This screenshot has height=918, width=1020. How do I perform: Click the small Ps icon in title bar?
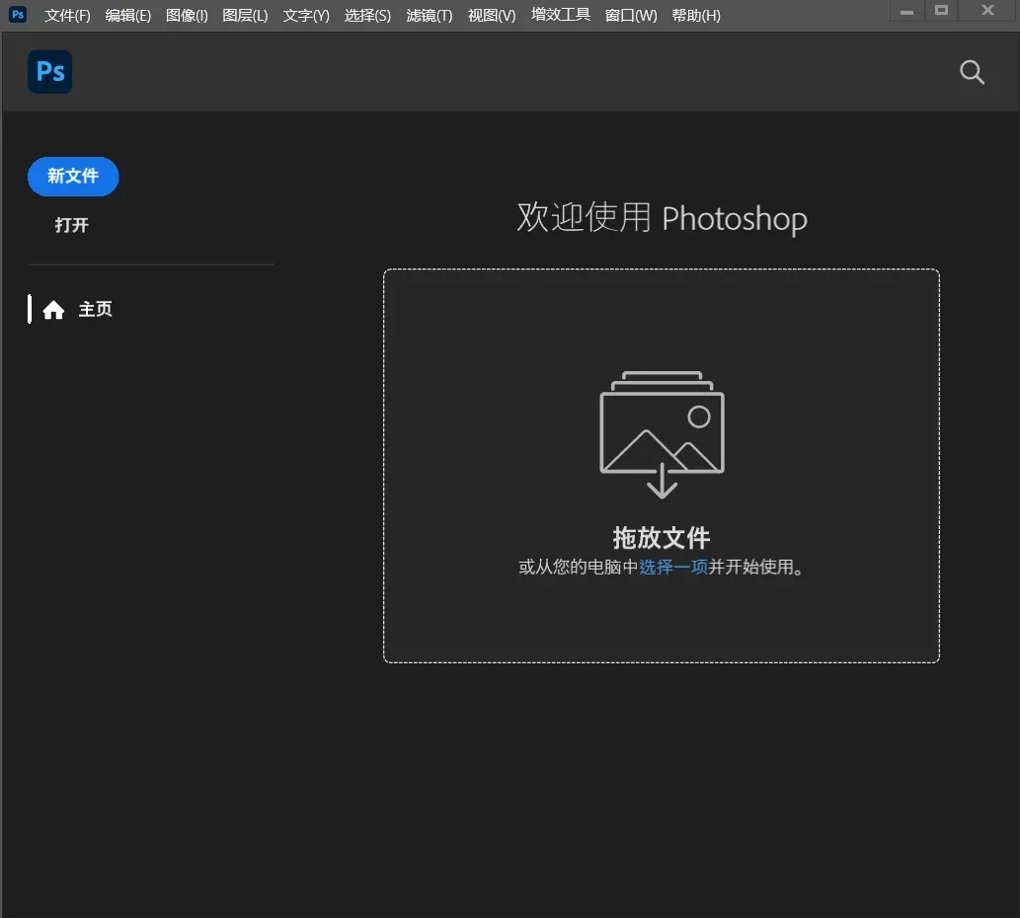click(x=18, y=14)
